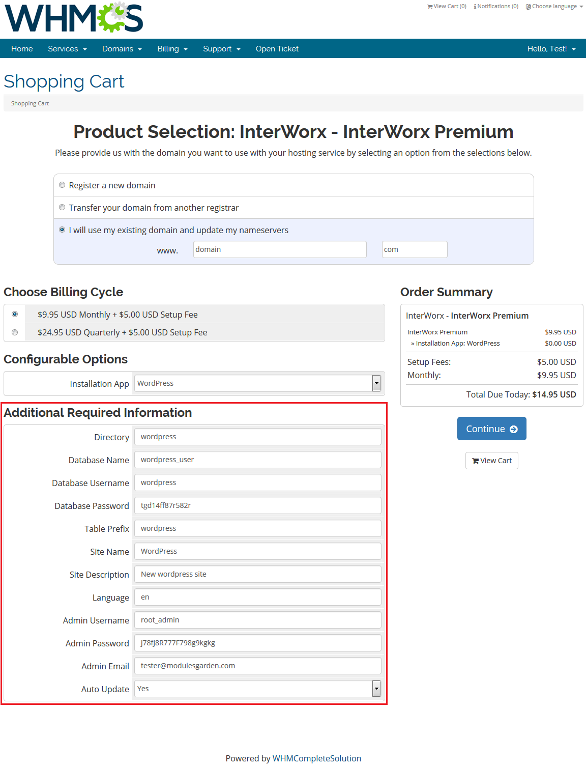Screen dimensions: 586x767
Task: Click the Shopping Cart breadcrumb
Action: [30, 103]
